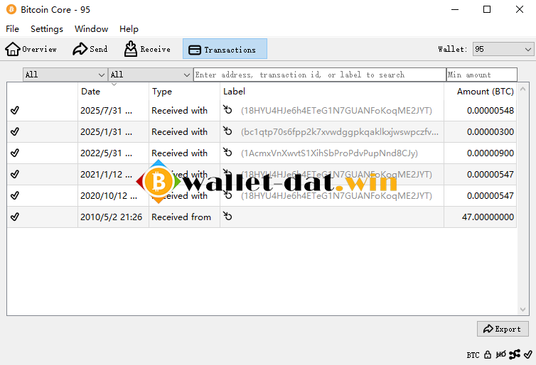Click confirmed checkmark icon of 2025/7/31 row
The width and height of the screenshot is (536, 365).
[x=15, y=110]
